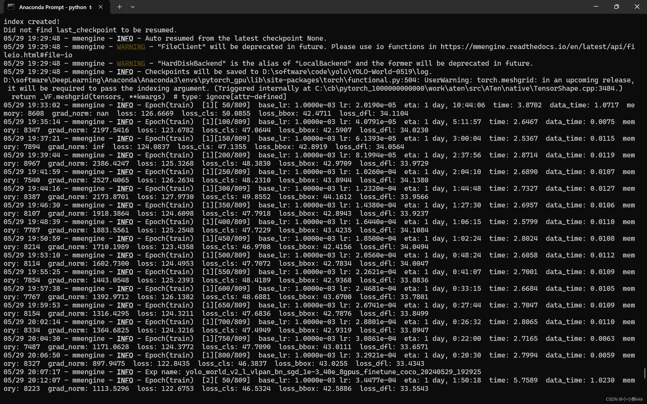The width and height of the screenshot is (647, 404).
Task: Click 'grad_norm: inf' value in log
Action: click(76, 147)
